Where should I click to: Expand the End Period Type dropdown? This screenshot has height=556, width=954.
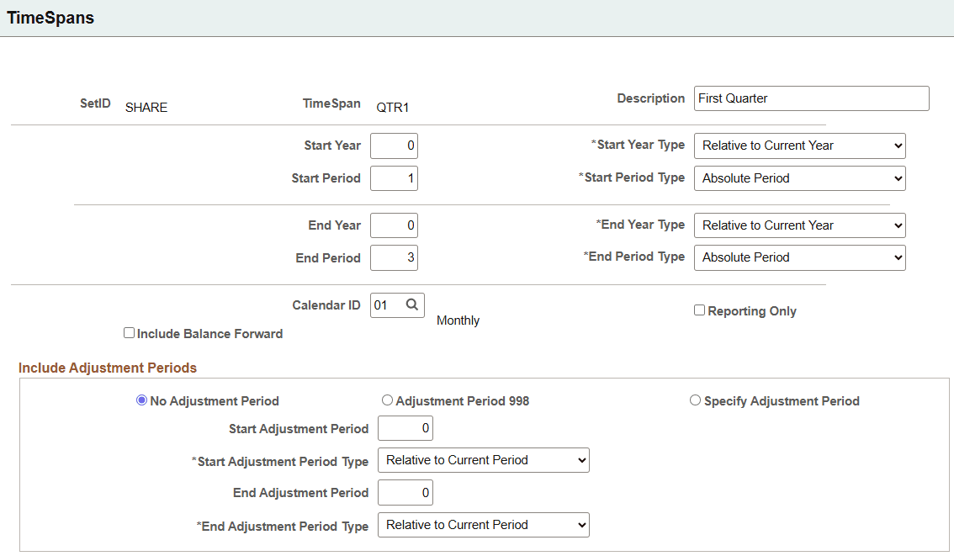pos(799,258)
